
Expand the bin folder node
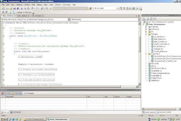(146, 32)
